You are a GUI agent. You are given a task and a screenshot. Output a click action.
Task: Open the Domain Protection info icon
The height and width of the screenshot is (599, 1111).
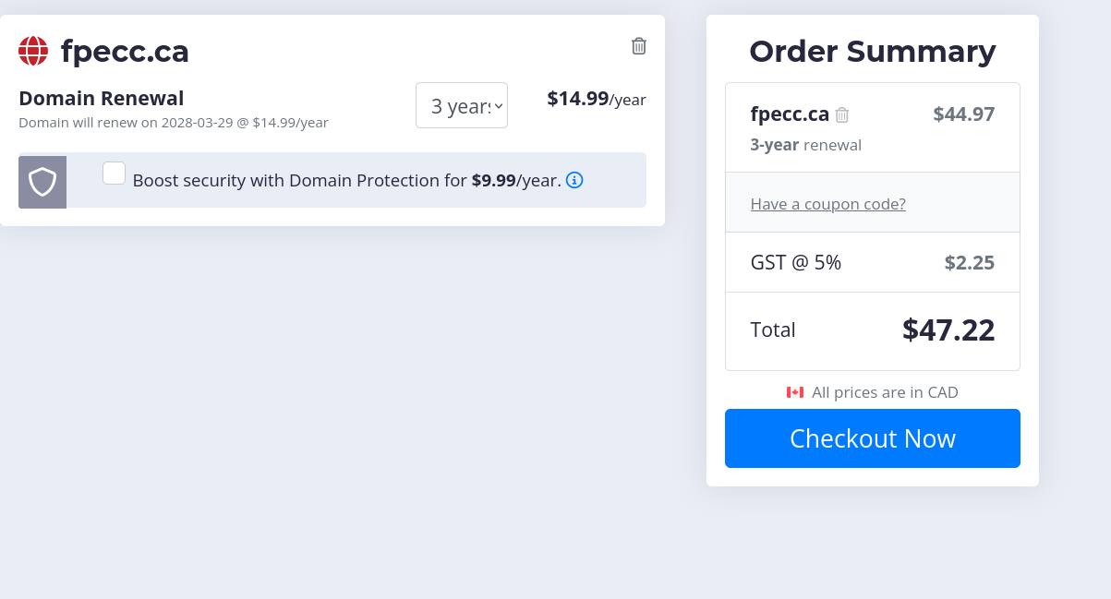[x=574, y=180]
